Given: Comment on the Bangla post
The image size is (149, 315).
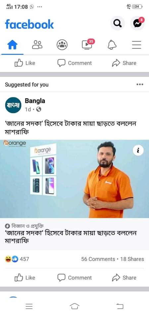Looking at the screenshot, I should pos(74,278).
